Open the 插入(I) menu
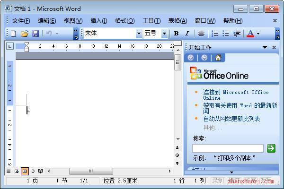The width and height of the screenshot is (284, 189). [99, 21]
